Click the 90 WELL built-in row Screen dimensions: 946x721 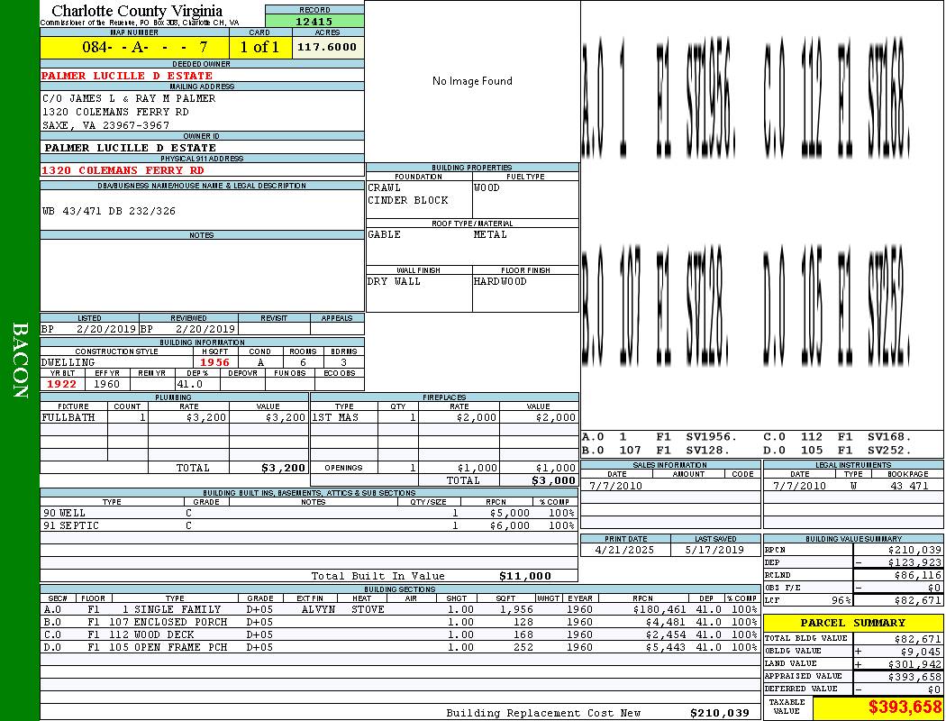pyautogui.click(x=309, y=513)
